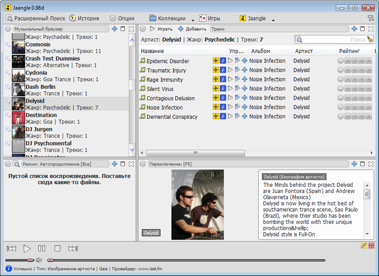Open the gear icon of the info panel

click(143, 164)
